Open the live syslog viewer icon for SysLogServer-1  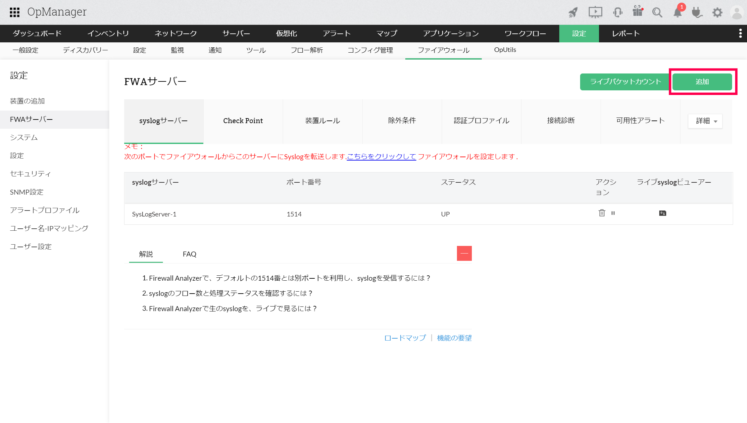(663, 213)
